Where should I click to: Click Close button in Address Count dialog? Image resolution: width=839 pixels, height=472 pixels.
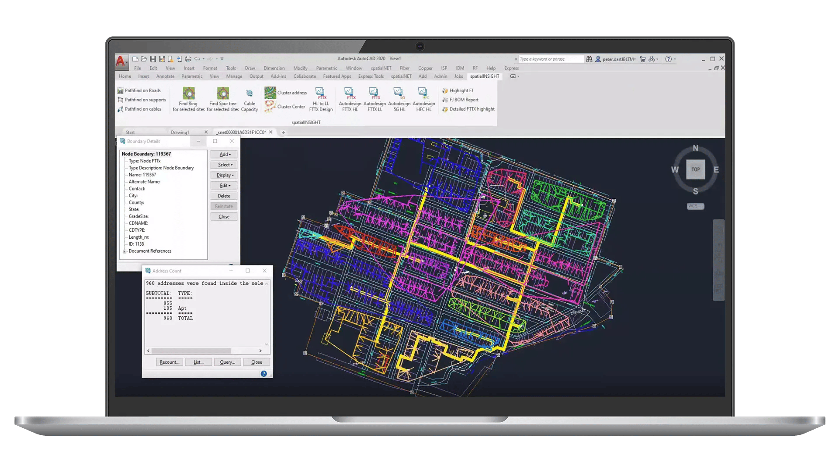tap(257, 362)
